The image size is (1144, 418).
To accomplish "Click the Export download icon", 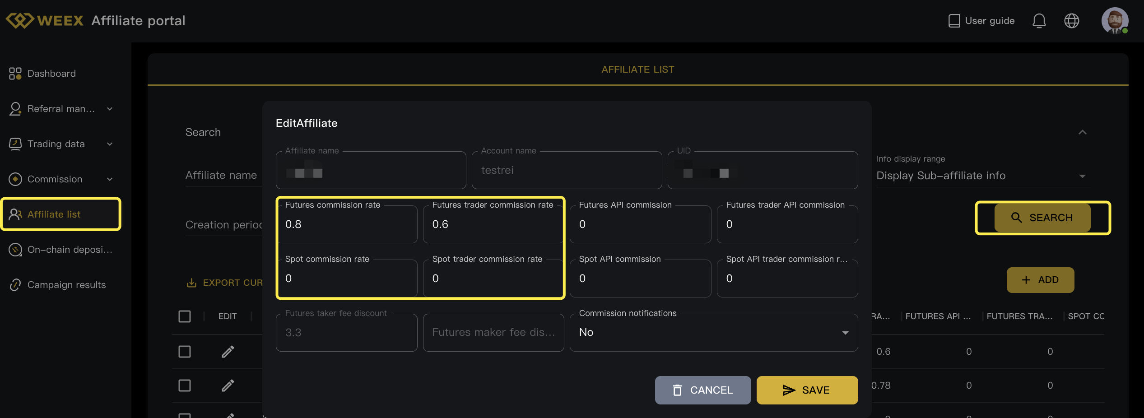I will tap(191, 283).
